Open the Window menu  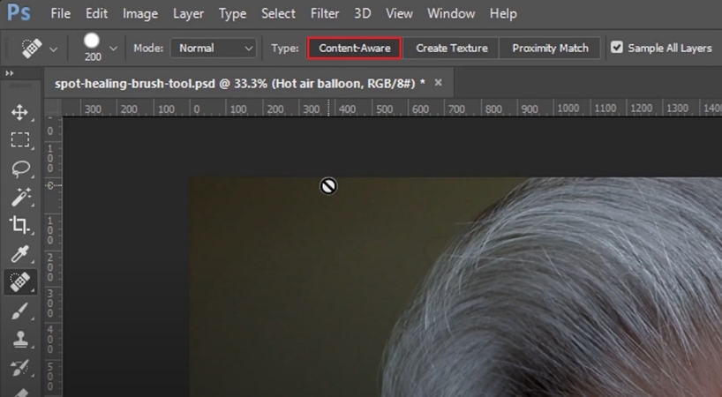click(451, 14)
